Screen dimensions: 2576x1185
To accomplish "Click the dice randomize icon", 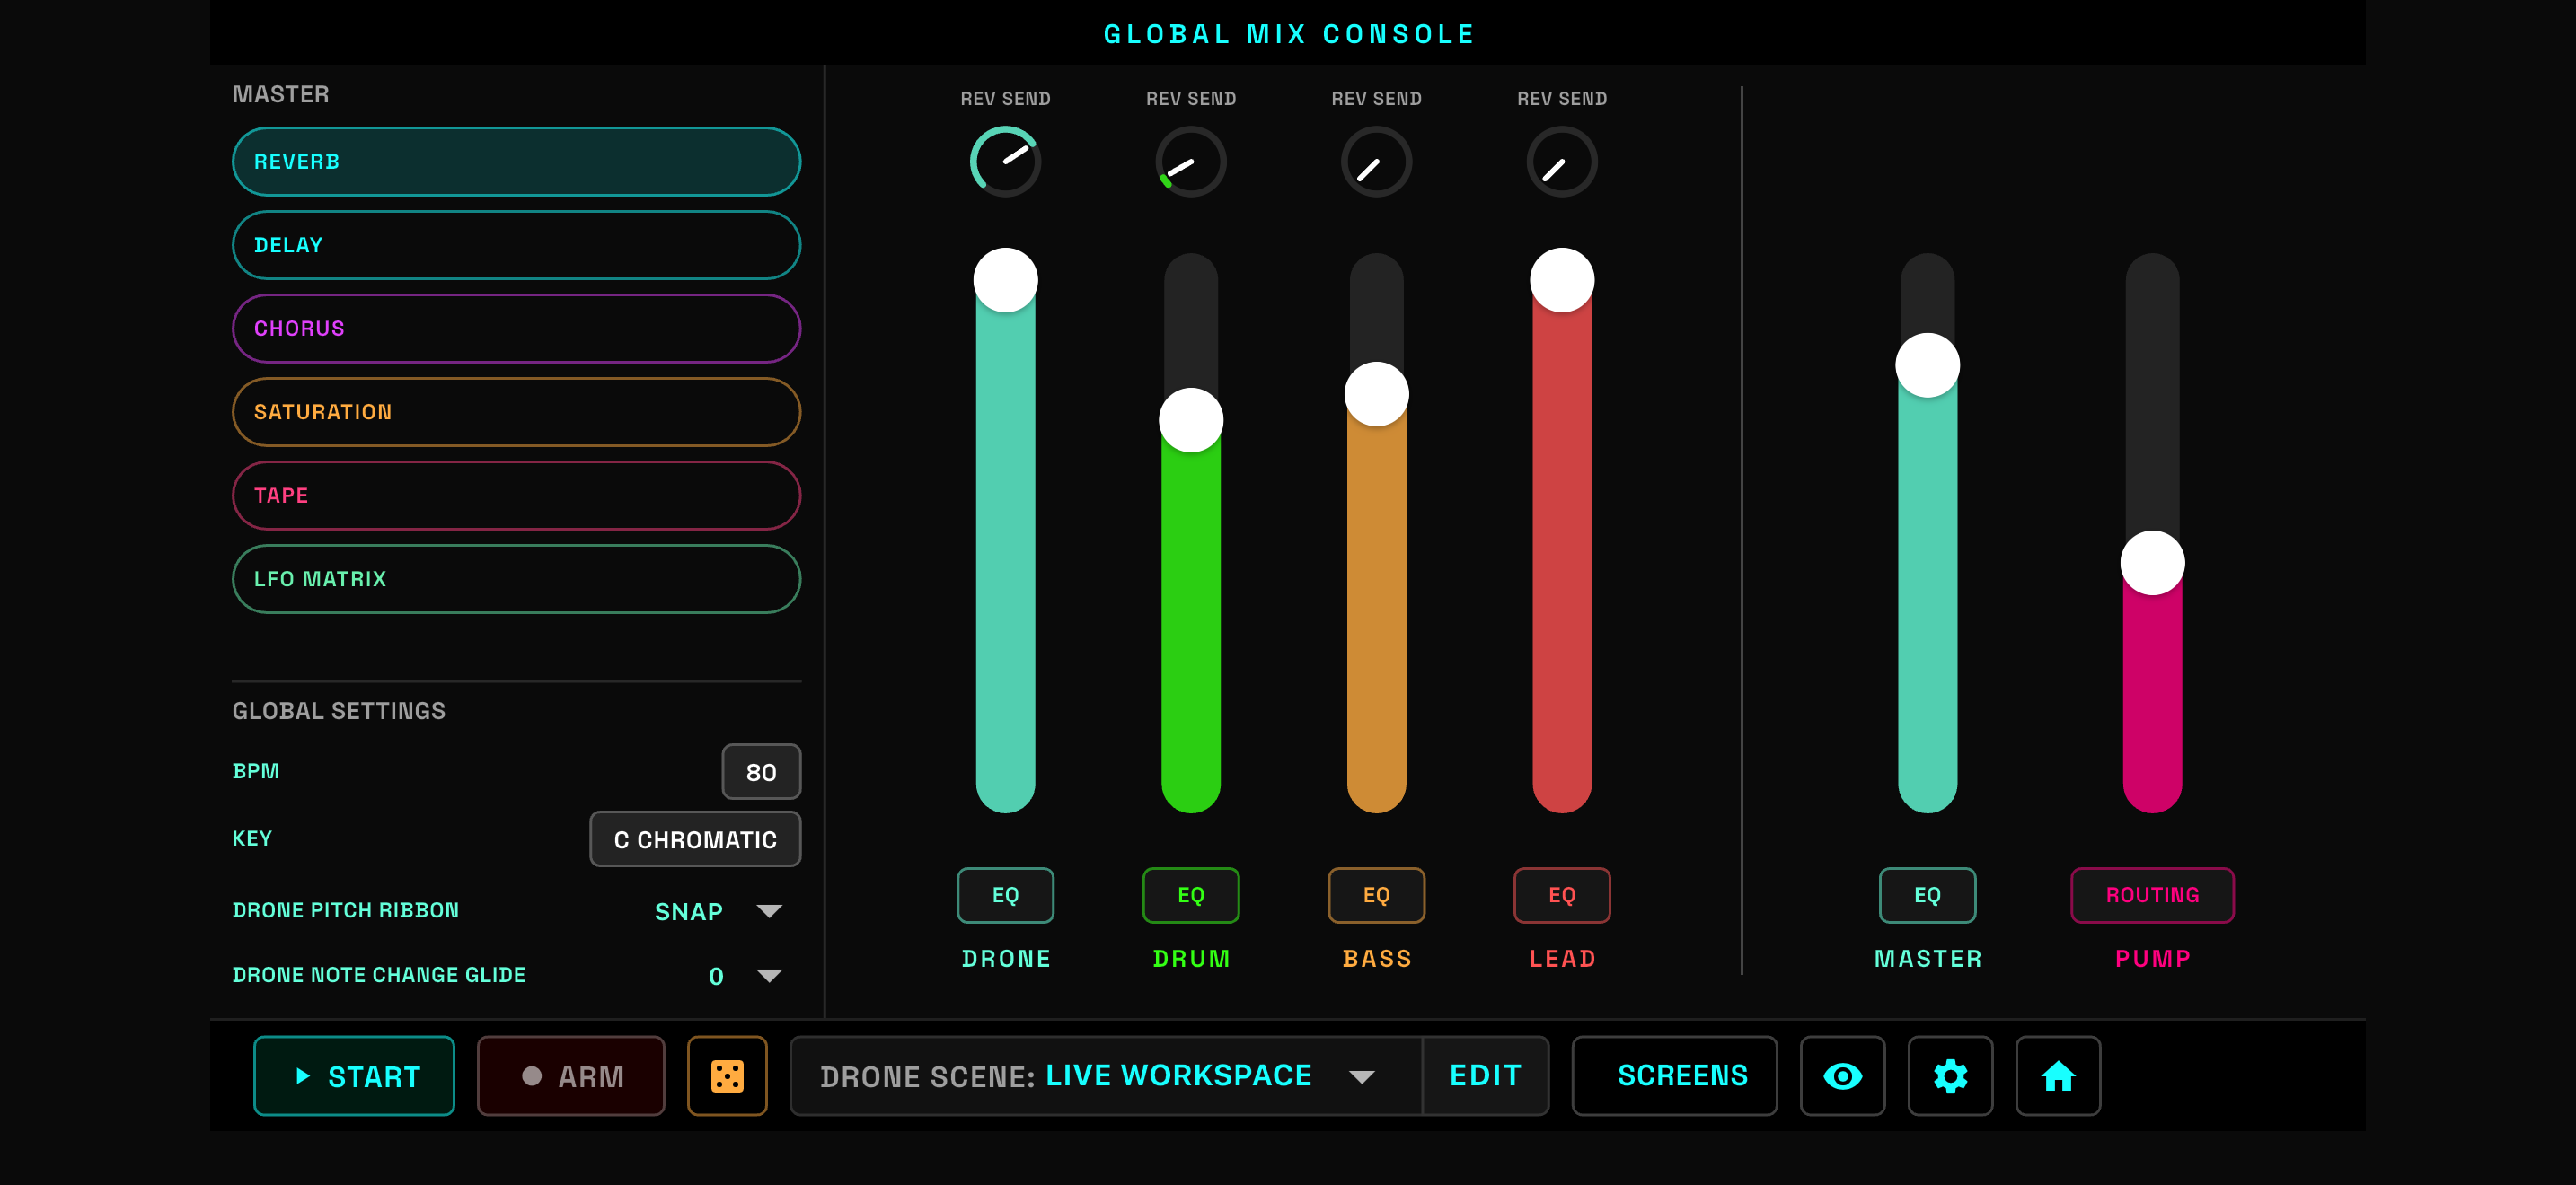I will click(727, 1076).
